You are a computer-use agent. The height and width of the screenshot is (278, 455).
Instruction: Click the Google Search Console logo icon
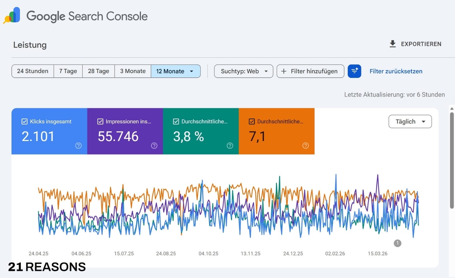[x=12, y=15]
